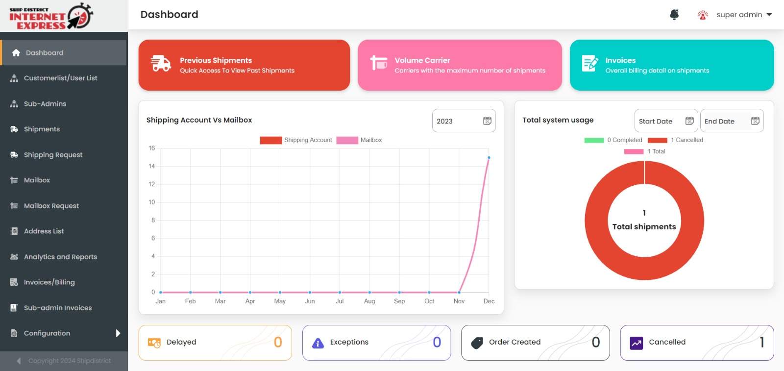Click the Ship District Internet Express logo
784x371 pixels.
[51, 16]
